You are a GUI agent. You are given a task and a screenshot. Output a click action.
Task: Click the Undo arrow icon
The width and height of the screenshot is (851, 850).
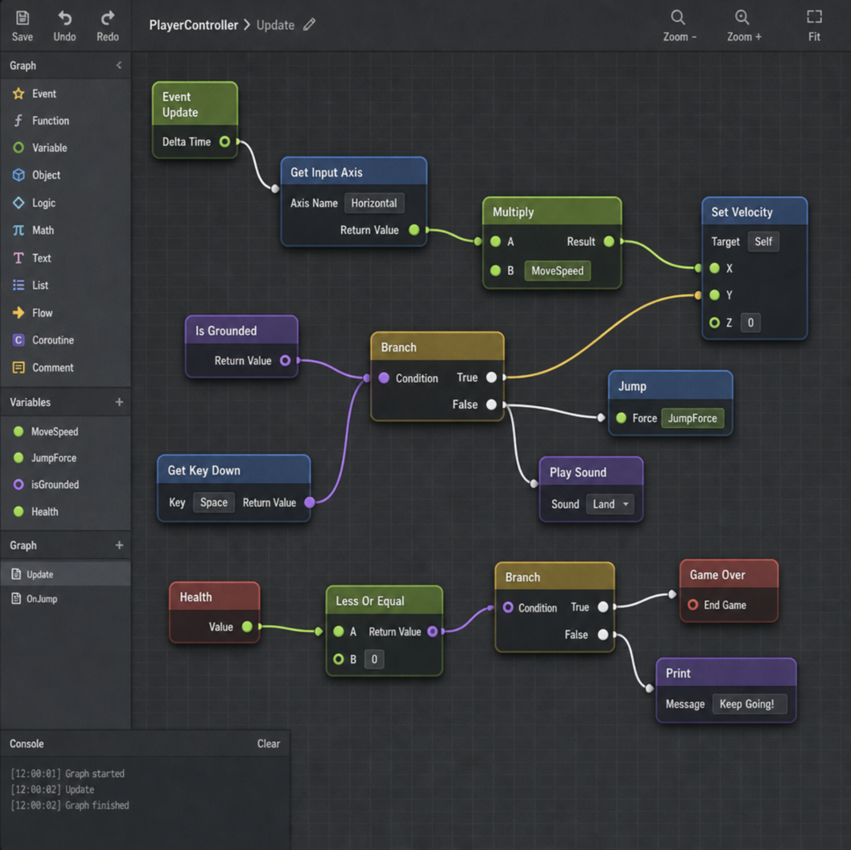click(x=65, y=18)
